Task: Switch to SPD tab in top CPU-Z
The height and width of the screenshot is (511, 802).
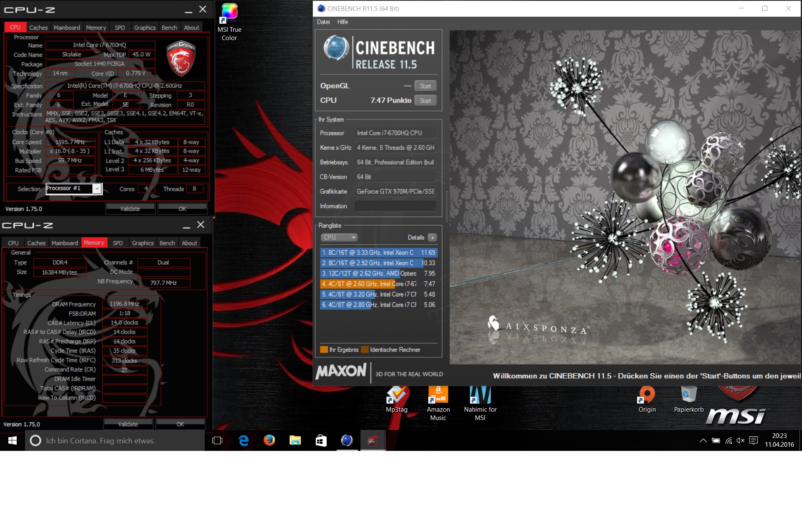Action: [120, 28]
